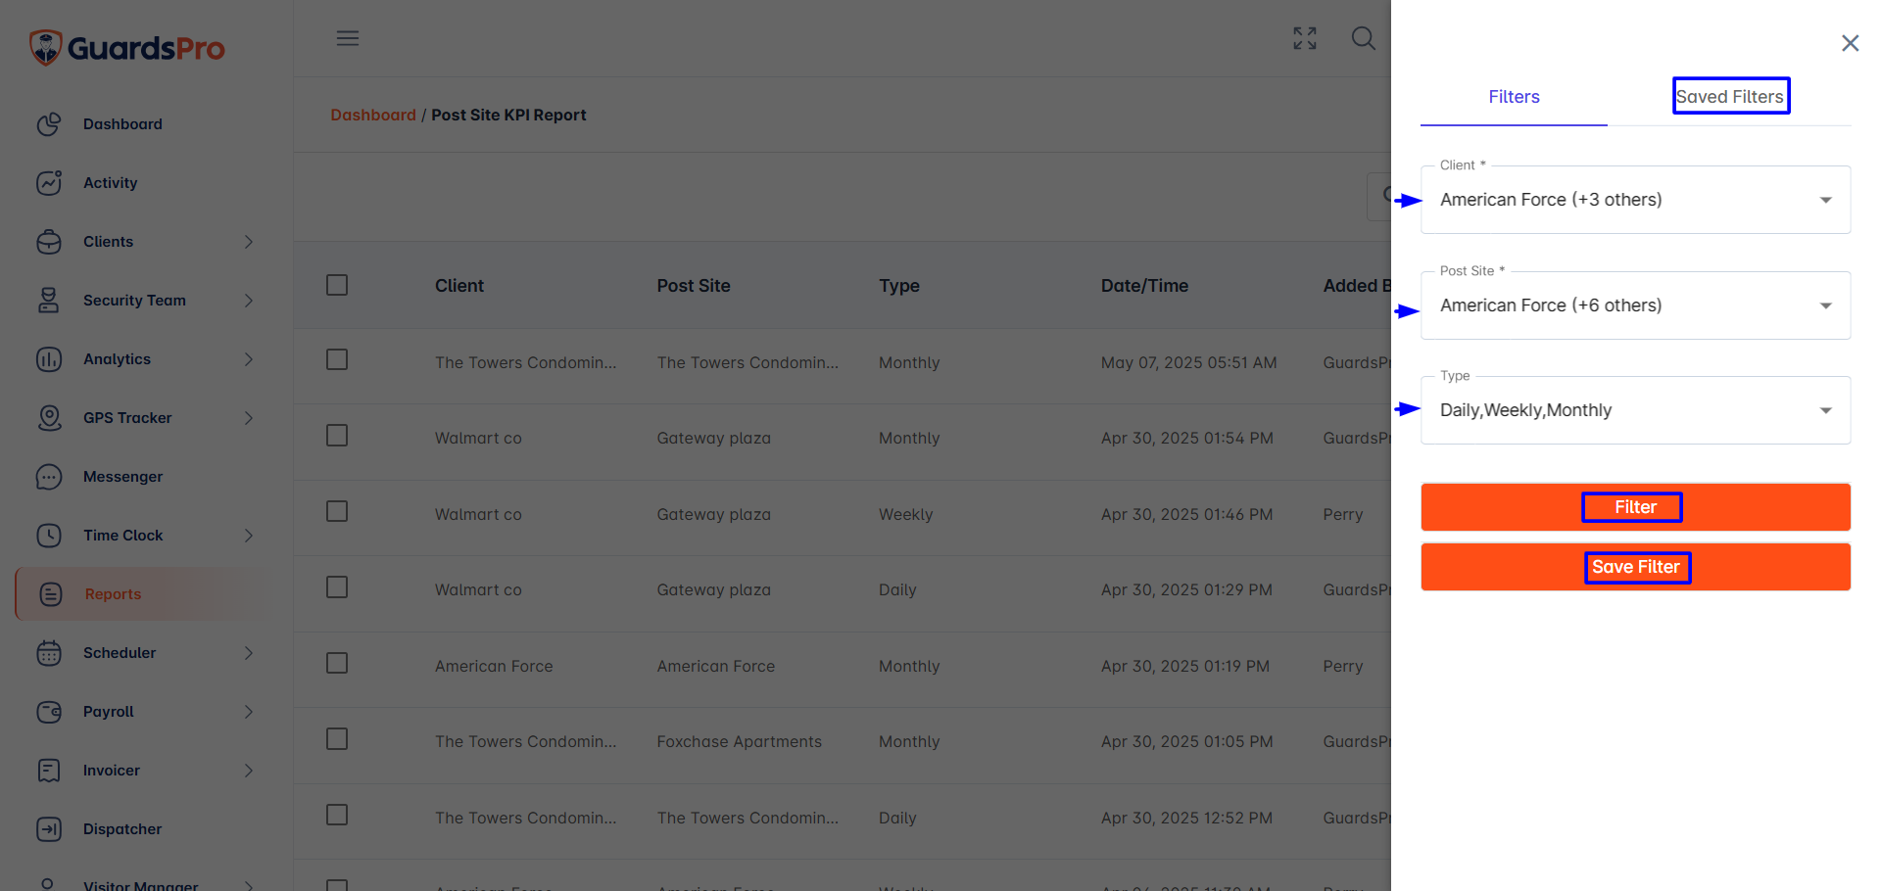Click the GPS Tracker pin icon
Viewport: 1880px width, 891px height.
49,418
